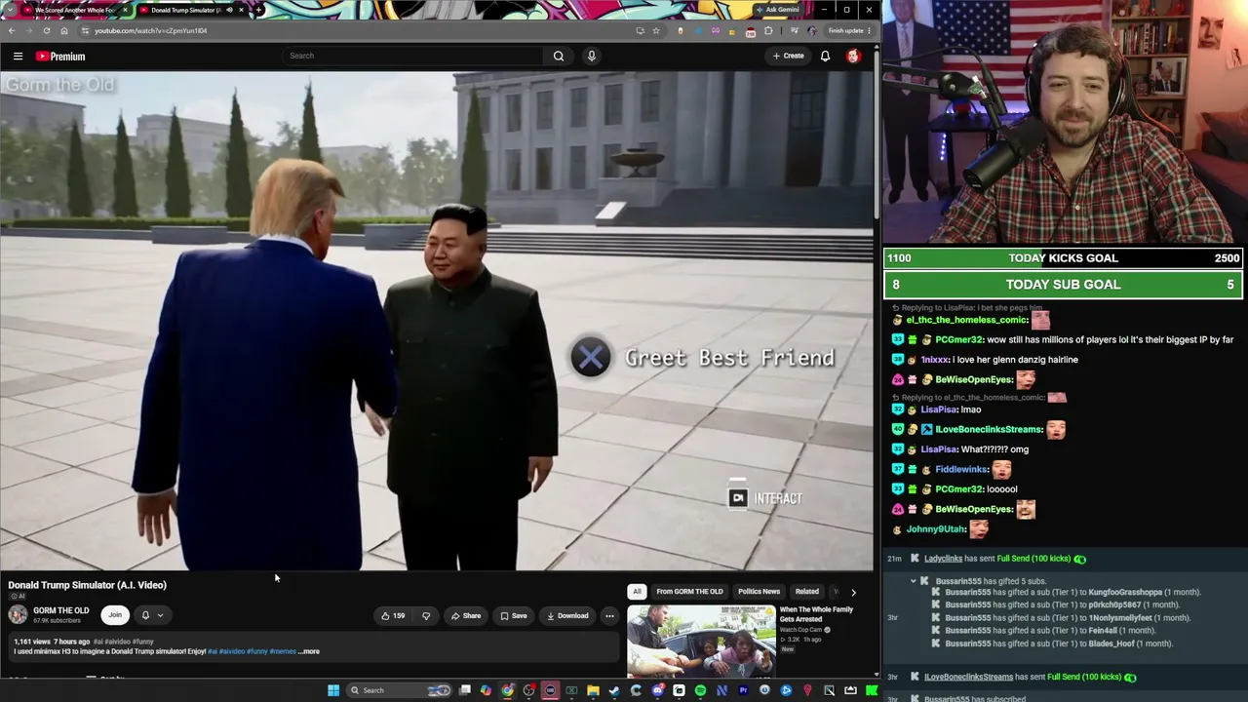
Task: Open browser menu beside Finish update
Action: (x=869, y=30)
